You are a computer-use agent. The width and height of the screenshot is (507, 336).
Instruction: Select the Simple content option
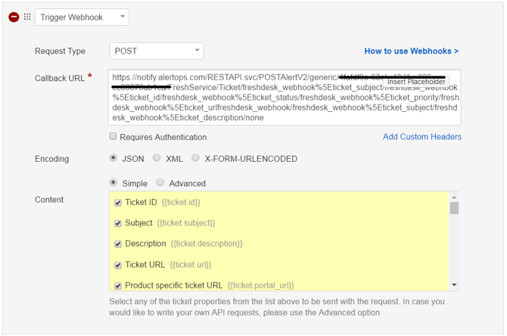114,182
